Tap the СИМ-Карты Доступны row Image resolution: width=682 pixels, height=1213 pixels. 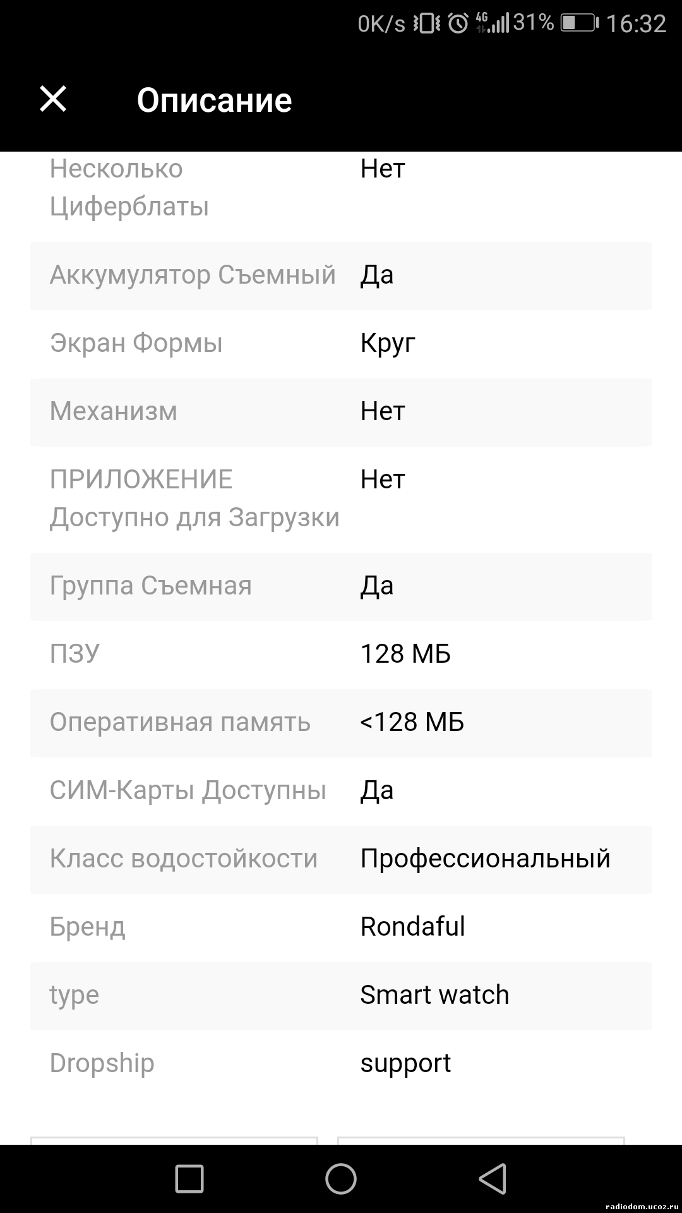[341, 791]
